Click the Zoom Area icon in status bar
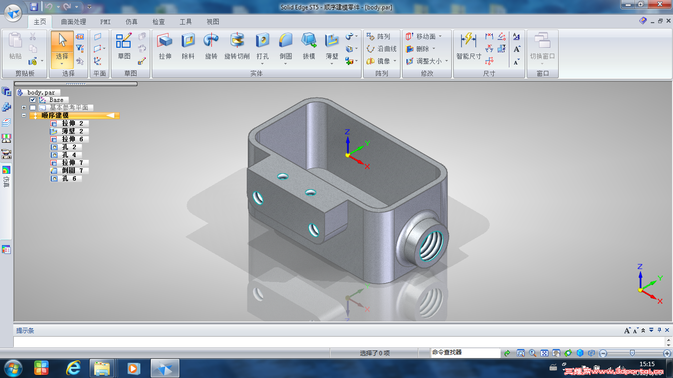The image size is (673, 378). (x=521, y=353)
